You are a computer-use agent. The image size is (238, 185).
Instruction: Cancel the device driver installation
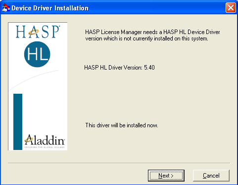coord(211,176)
